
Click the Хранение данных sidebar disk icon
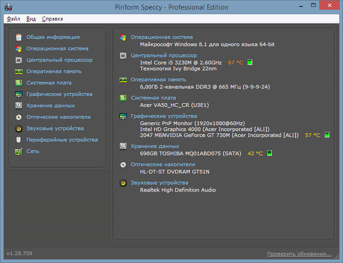(x=19, y=106)
